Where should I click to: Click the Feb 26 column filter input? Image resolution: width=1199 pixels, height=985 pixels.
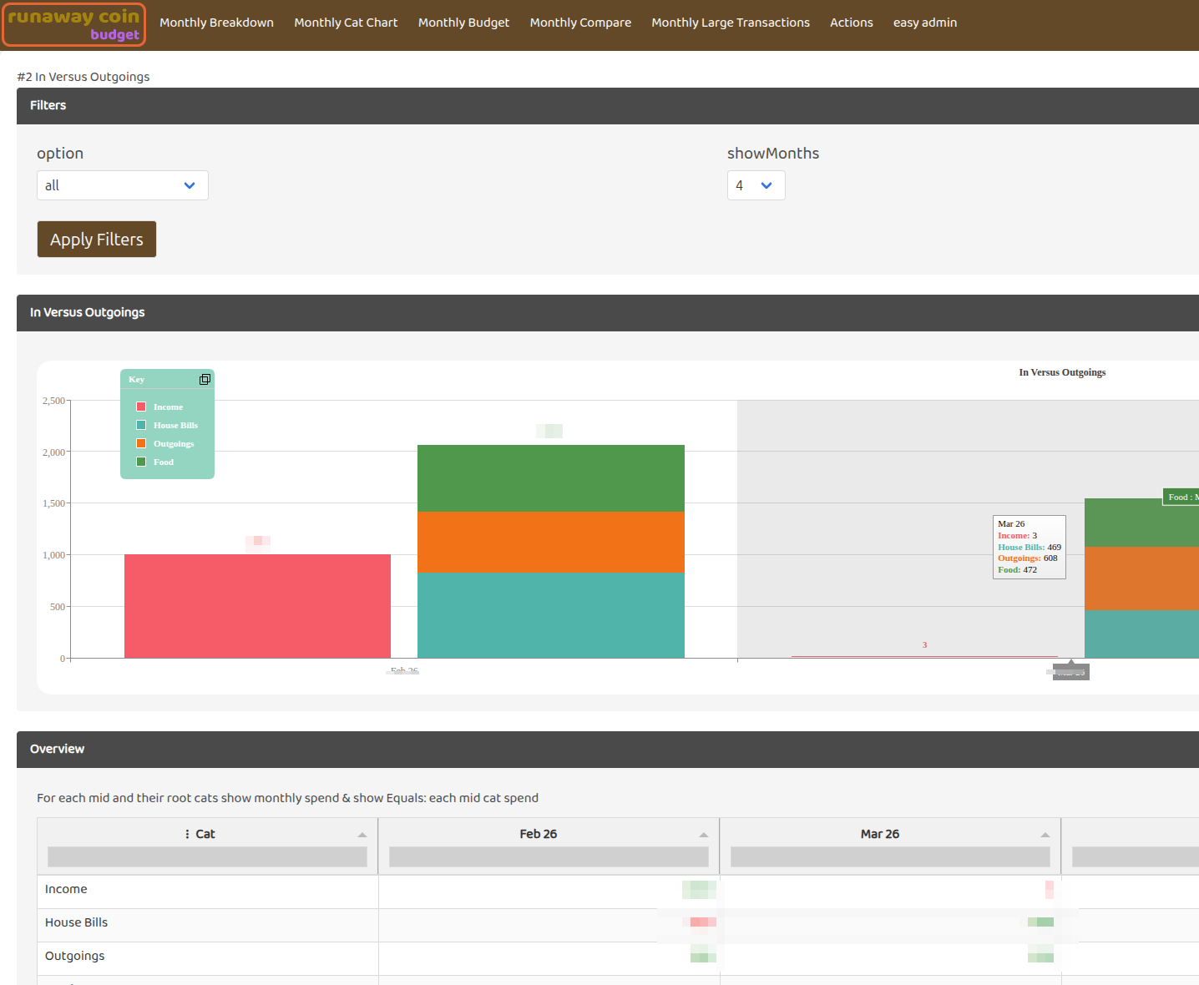[x=549, y=856]
